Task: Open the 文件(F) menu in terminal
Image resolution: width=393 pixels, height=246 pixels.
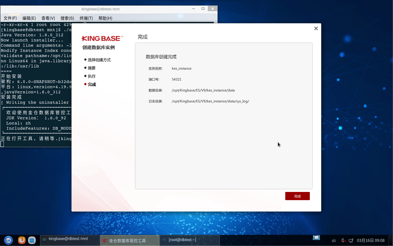Action: pos(10,18)
